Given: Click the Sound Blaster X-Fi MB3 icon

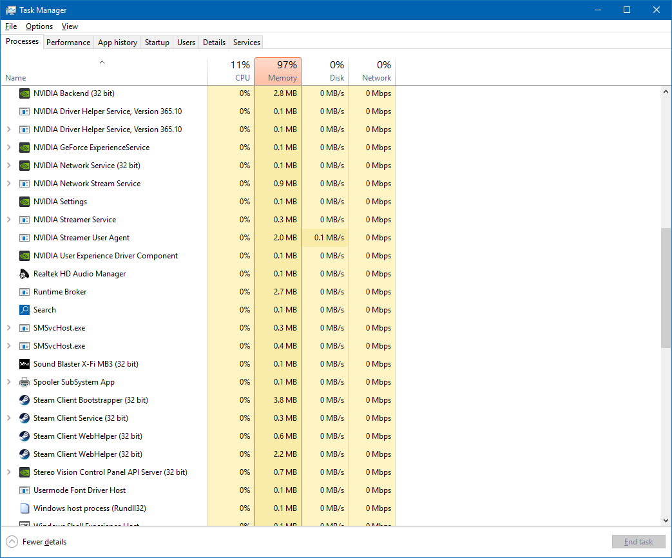Looking at the screenshot, I should (x=24, y=364).
